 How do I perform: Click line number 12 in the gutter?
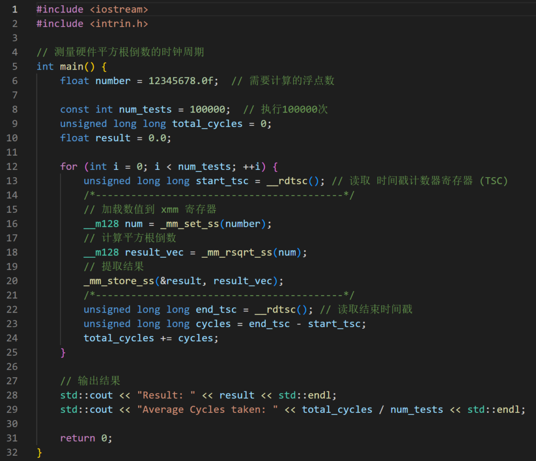click(x=12, y=166)
